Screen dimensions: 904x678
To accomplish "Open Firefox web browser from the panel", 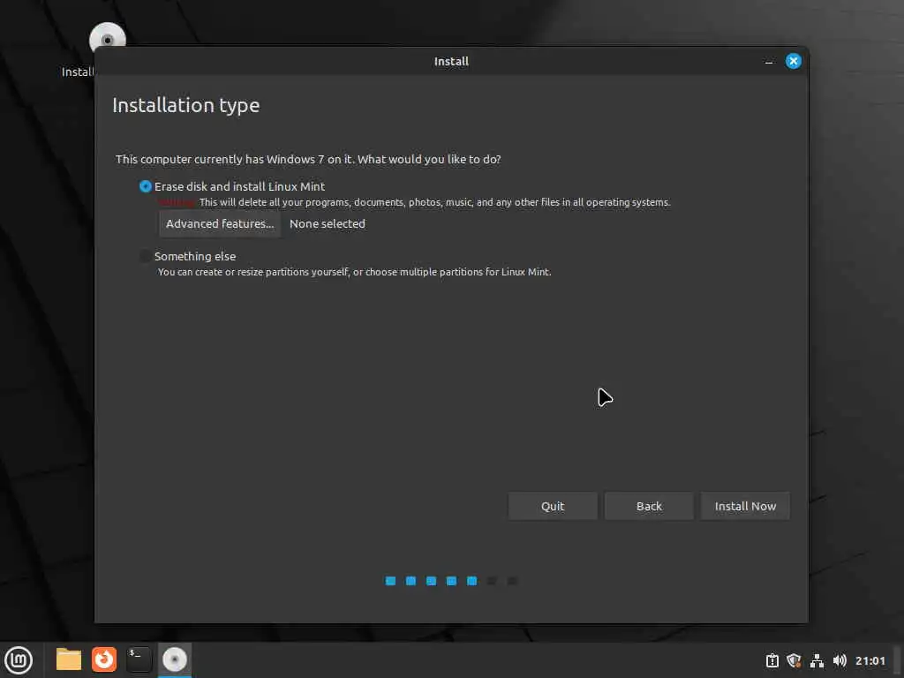I will pyautogui.click(x=104, y=659).
